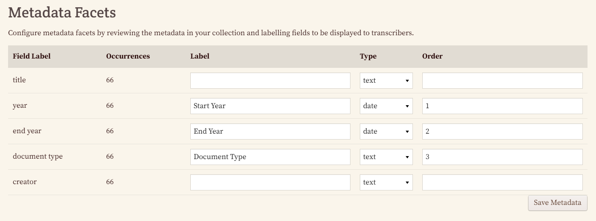
Task: Click the Start Year label field
Action: coord(270,106)
